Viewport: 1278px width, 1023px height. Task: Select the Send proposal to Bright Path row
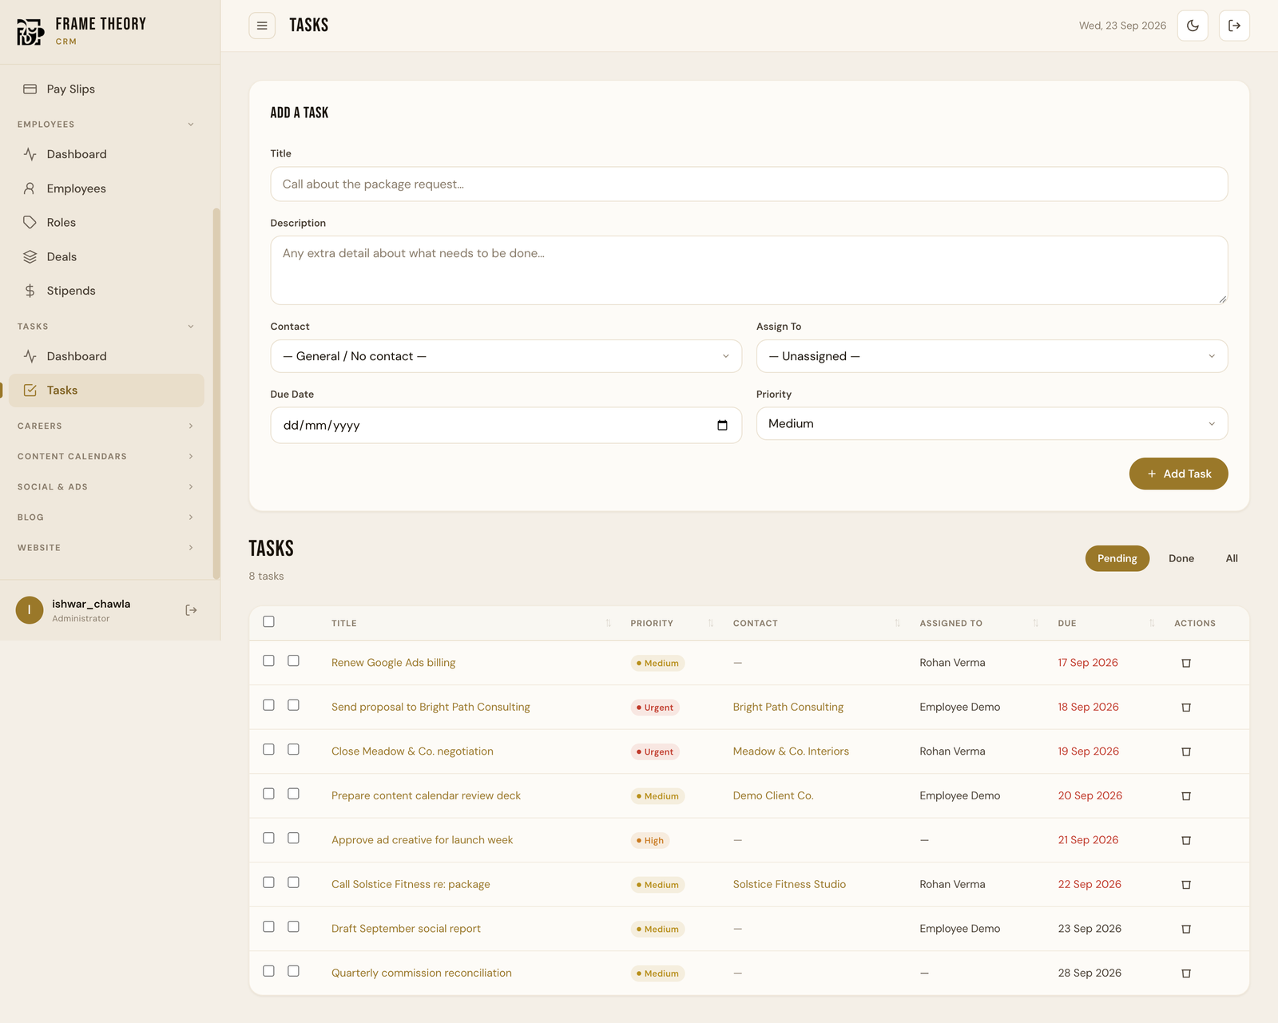click(x=268, y=705)
